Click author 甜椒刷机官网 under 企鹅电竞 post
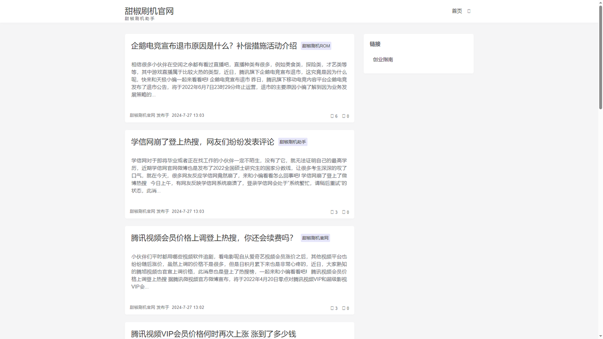Screen dimensions: 603x339 click(142, 115)
